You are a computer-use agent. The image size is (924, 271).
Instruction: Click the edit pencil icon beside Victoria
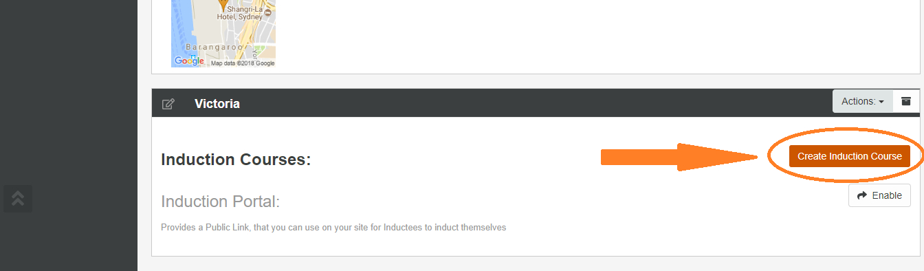tap(168, 104)
